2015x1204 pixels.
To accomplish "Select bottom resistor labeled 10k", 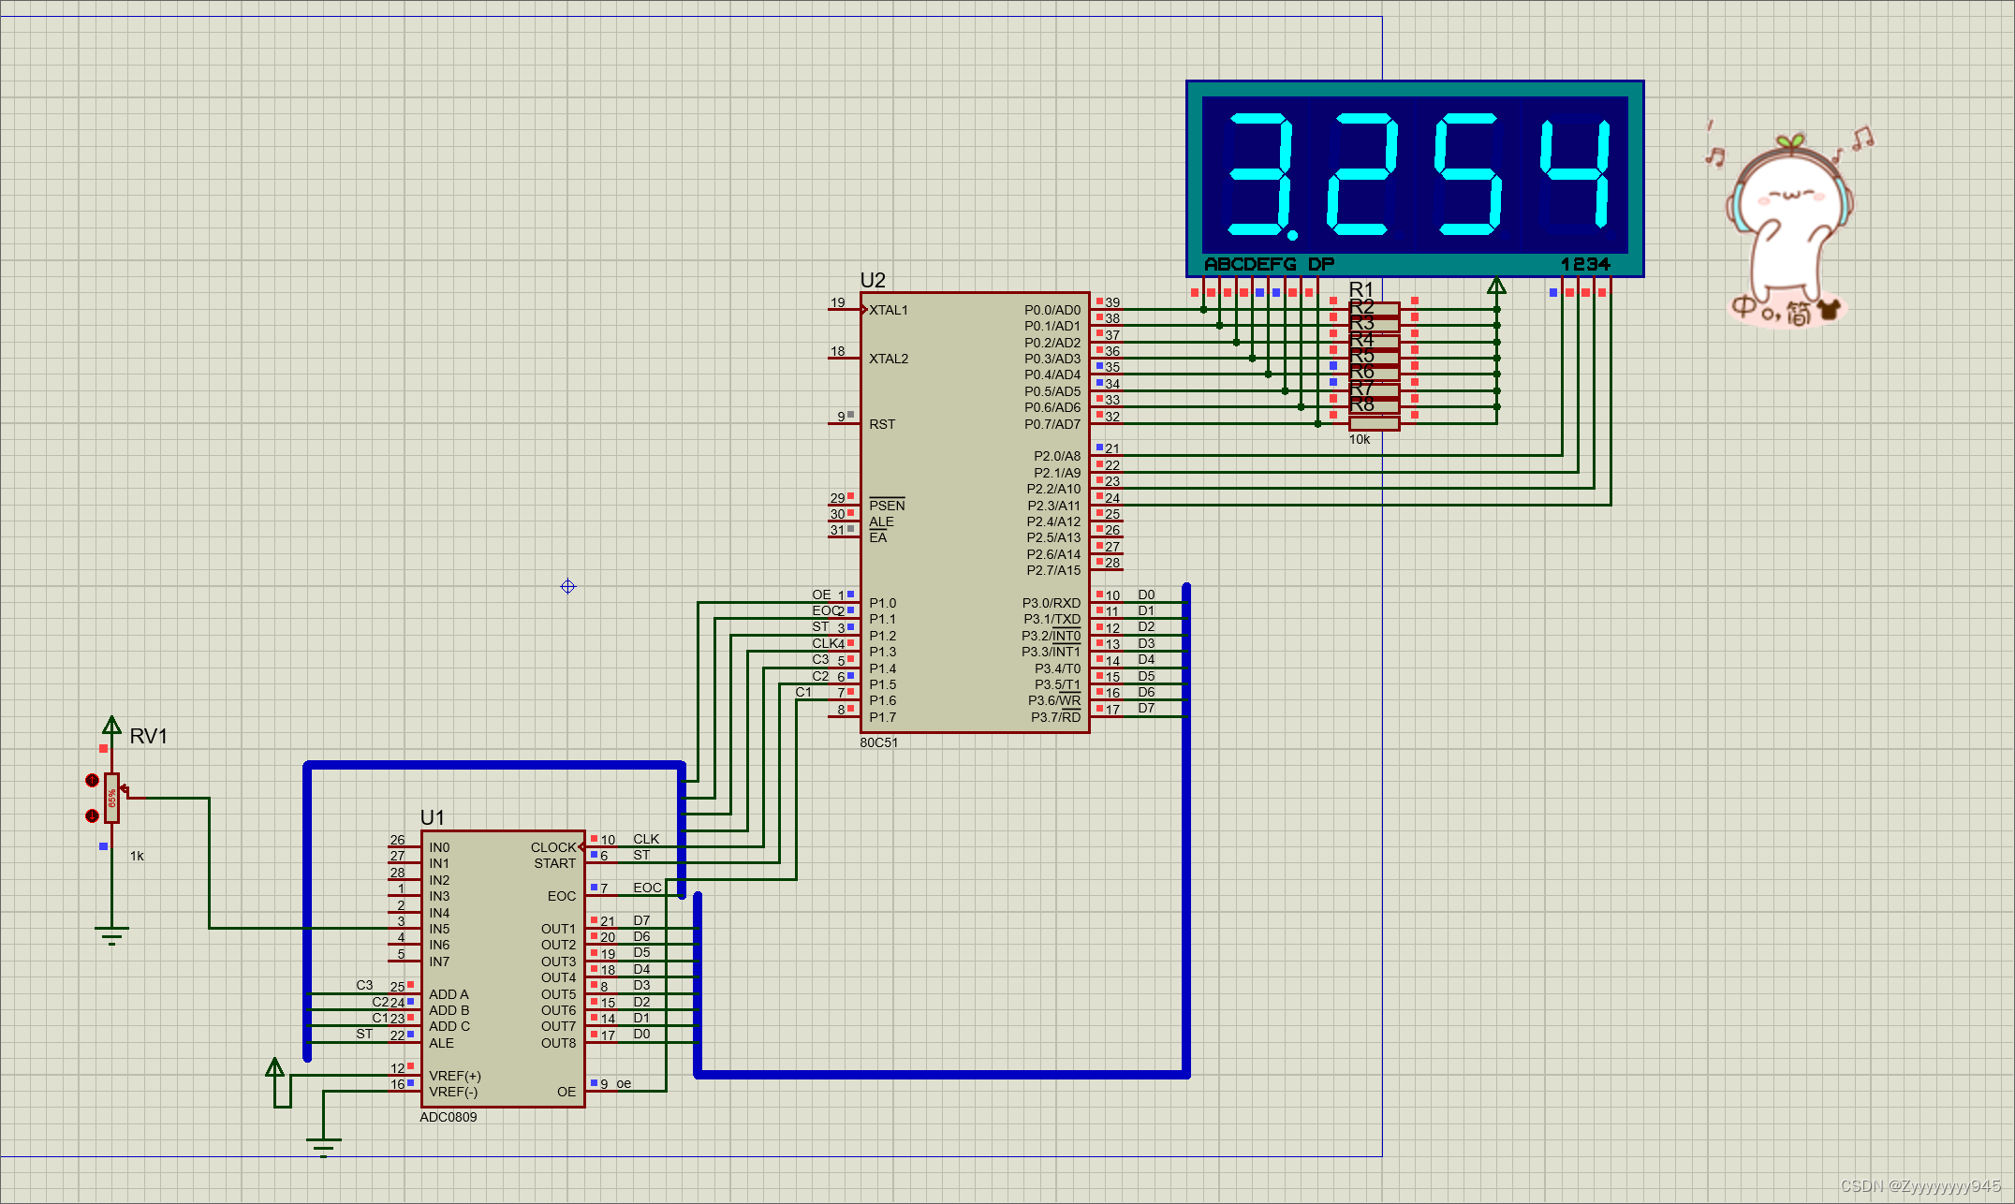I will click(1374, 423).
